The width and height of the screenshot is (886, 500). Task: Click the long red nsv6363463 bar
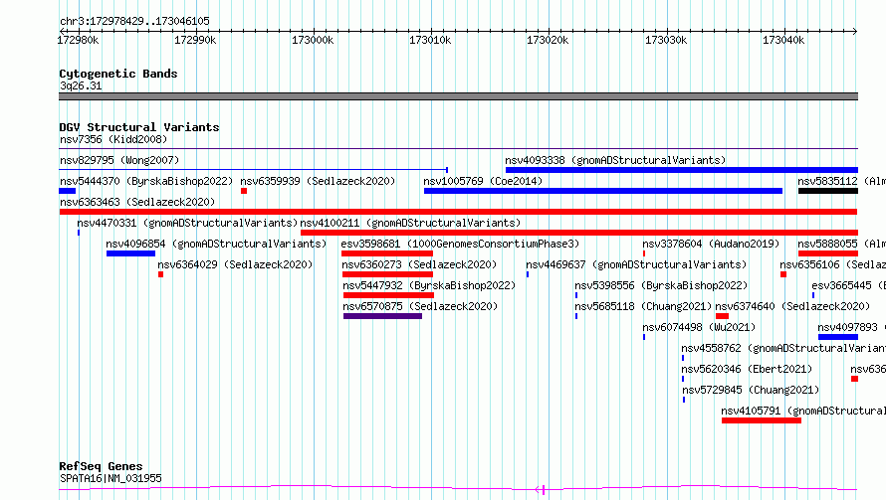coord(458,212)
